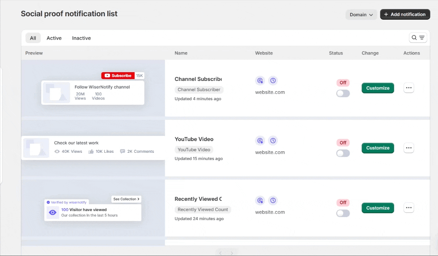Enable the Channel Subscriber notification toggle
Screen dimensions: 438x256
pyautogui.click(x=343, y=93)
